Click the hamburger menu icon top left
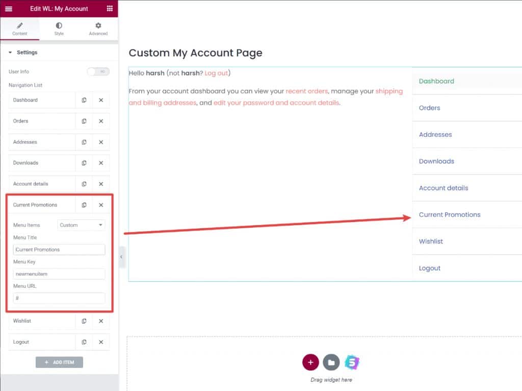 (x=8, y=9)
